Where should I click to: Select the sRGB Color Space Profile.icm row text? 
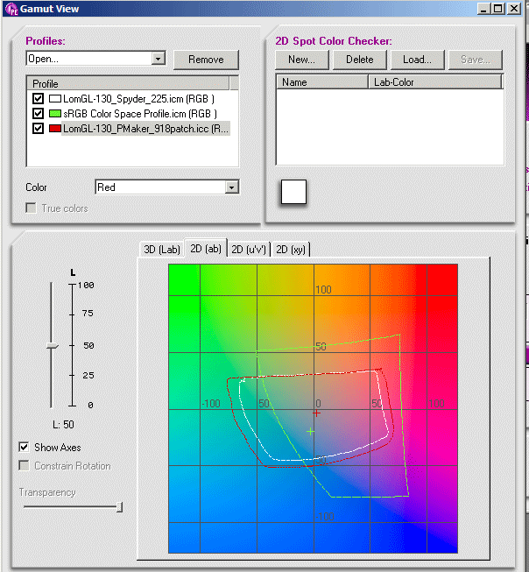tap(140, 114)
